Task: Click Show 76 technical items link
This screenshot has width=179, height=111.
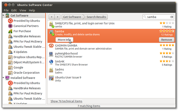Action: coord(66,101)
